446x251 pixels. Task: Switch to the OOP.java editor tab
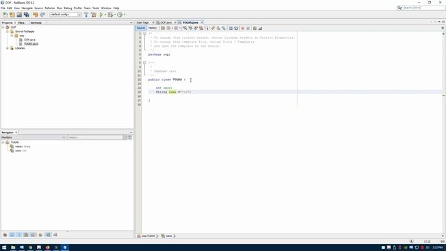[166, 22]
